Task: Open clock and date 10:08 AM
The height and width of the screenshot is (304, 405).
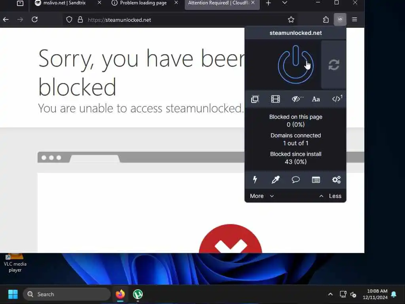Action: tap(375, 294)
